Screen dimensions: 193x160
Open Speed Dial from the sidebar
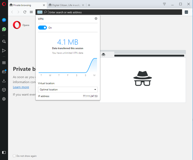(4, 63)
